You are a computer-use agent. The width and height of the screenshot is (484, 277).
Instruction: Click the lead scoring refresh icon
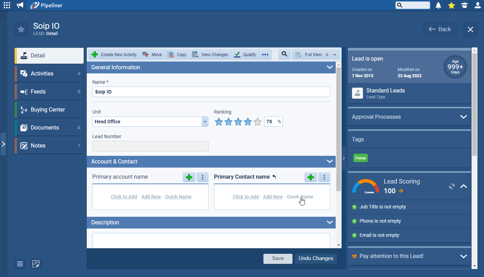tap(452, 186)
